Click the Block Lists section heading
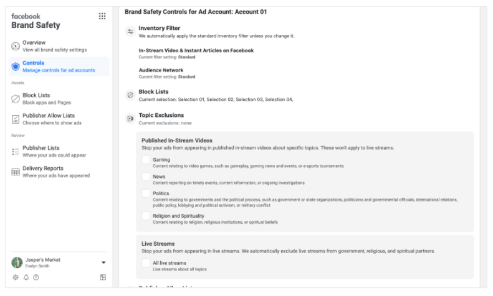 click(x=153, y=91)
